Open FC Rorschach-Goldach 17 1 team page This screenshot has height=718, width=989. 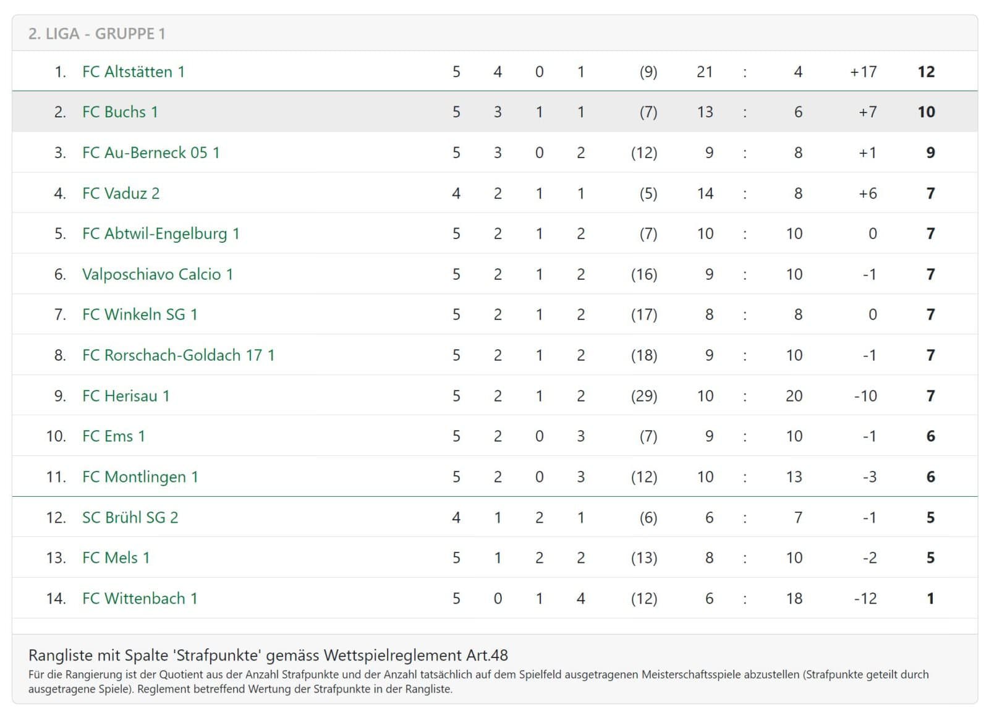coord(178,355)
